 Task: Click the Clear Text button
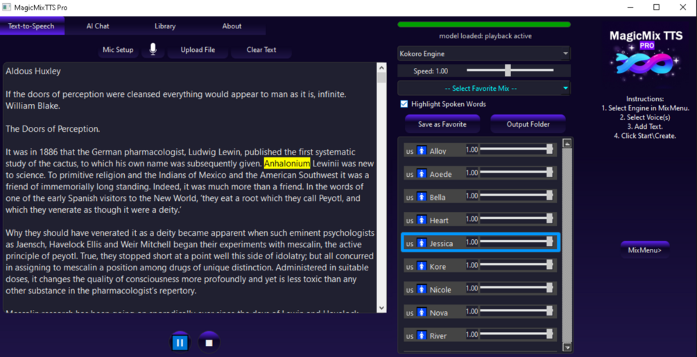click(x=261, y=50)
